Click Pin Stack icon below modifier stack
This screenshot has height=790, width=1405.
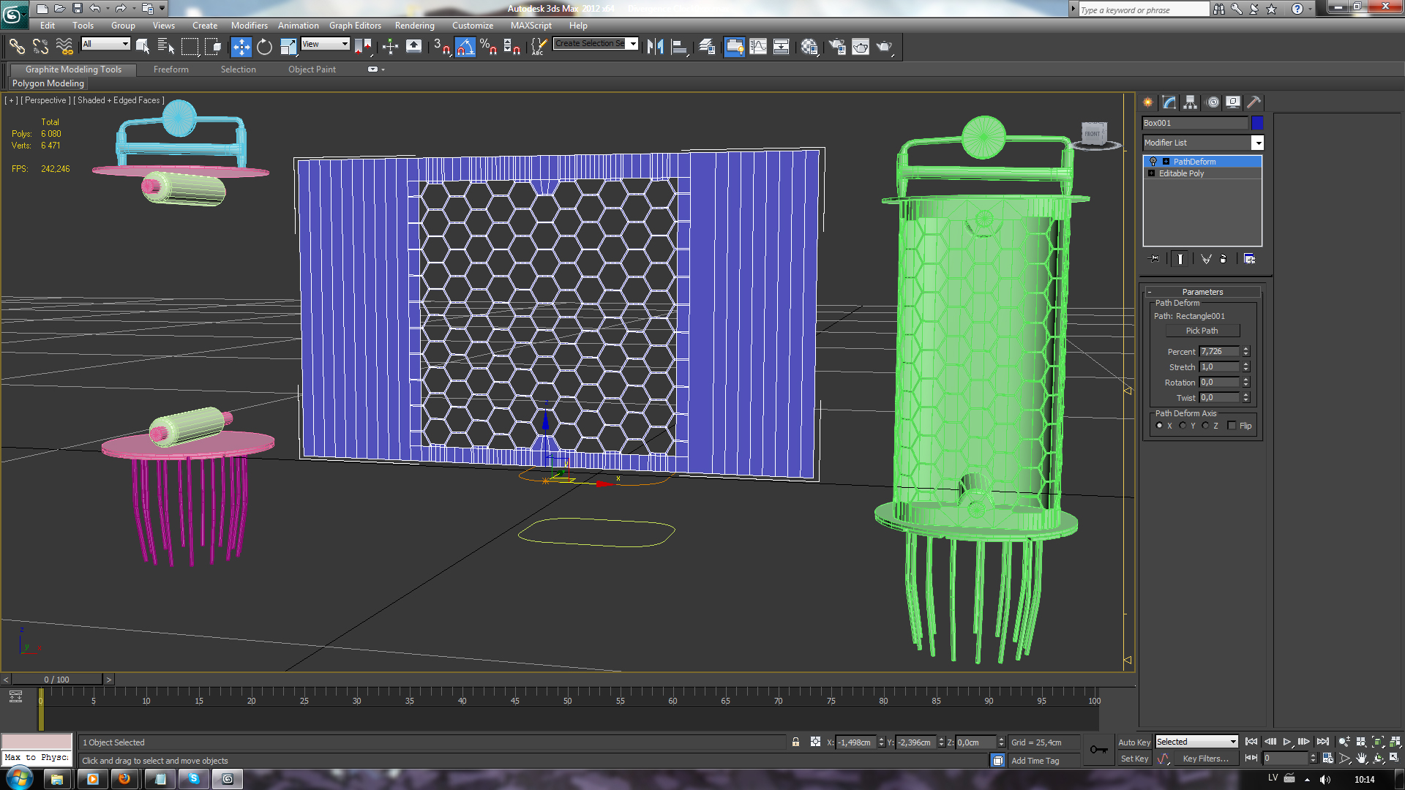1155,259
